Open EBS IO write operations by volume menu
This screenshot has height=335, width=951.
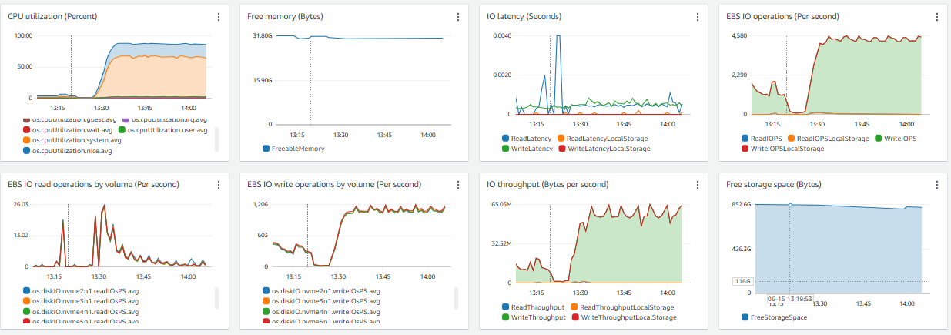click(x=458, y=185)
